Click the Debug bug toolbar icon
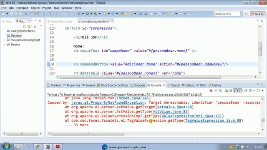Viewport: 267px width, 150px height. pyautogui.click(x=79, y=14)
